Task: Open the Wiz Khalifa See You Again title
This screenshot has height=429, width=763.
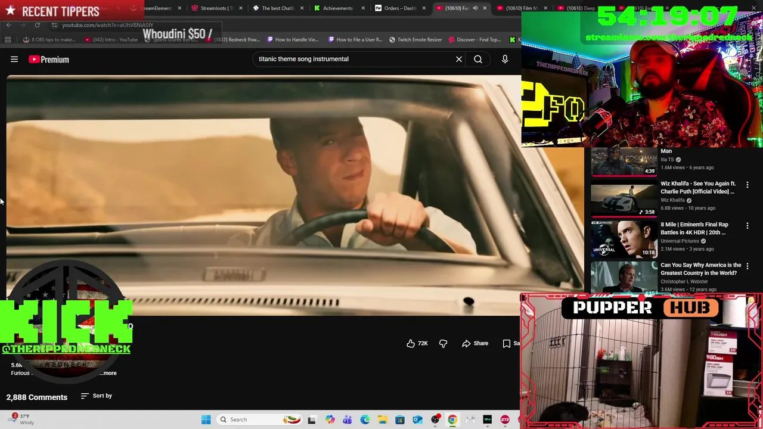Action: pyautogui.click(x=698, y=188)
